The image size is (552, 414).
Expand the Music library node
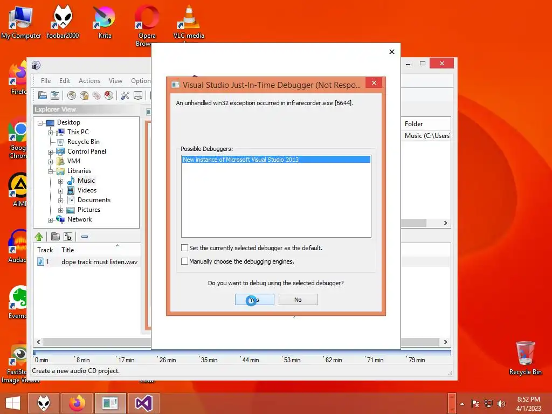pyautogui.click(x=60, y=181)
